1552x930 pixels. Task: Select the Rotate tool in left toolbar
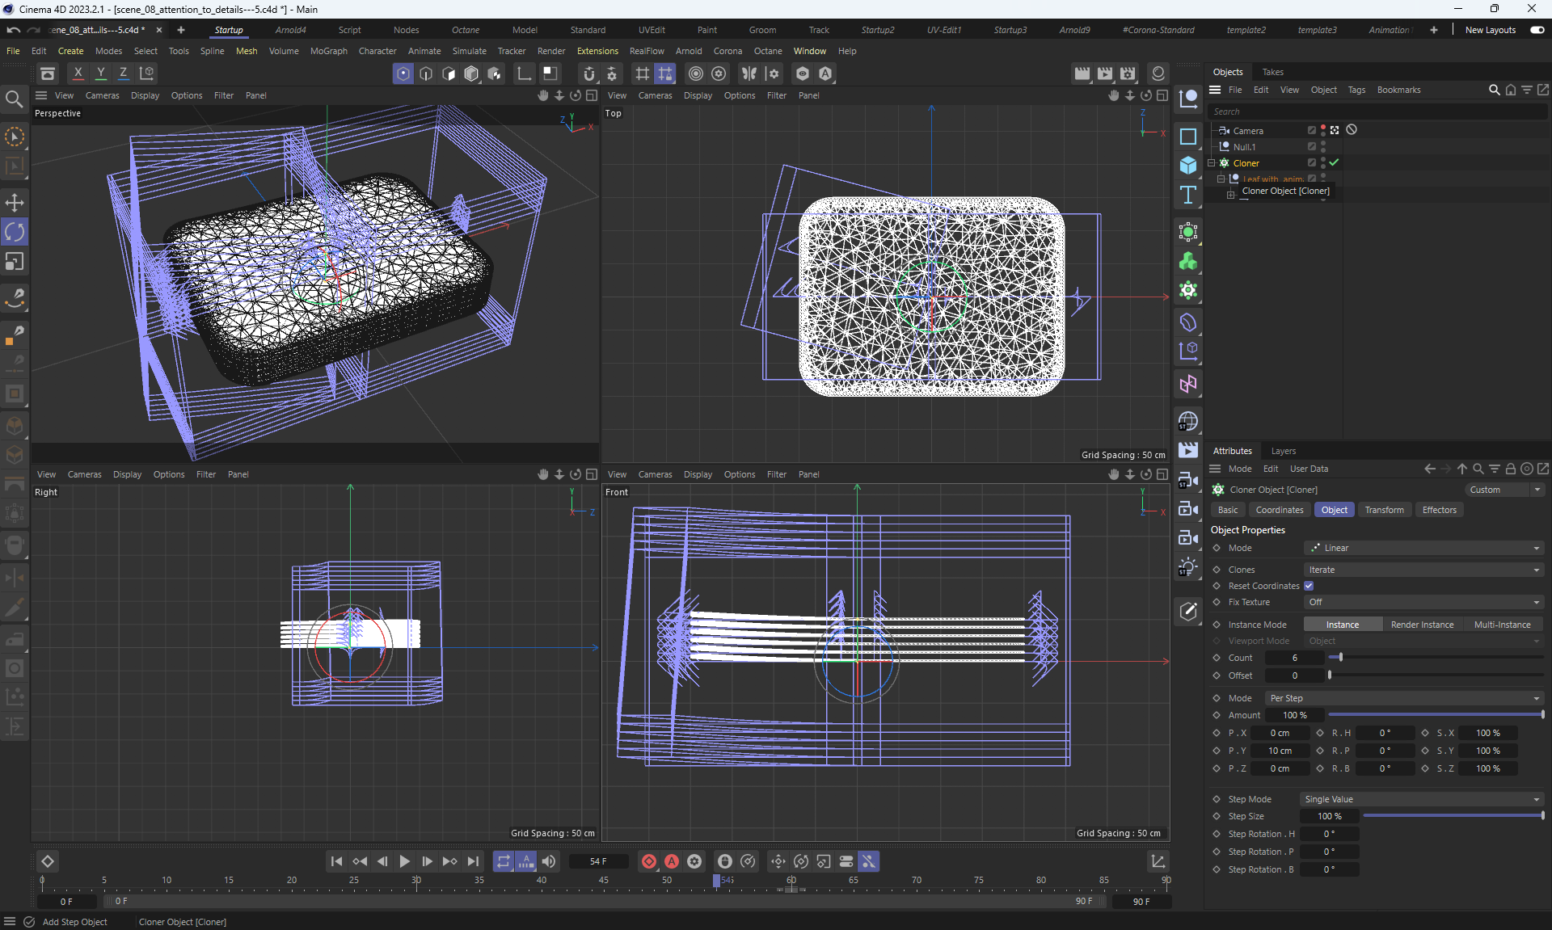[x=15, y=232]
